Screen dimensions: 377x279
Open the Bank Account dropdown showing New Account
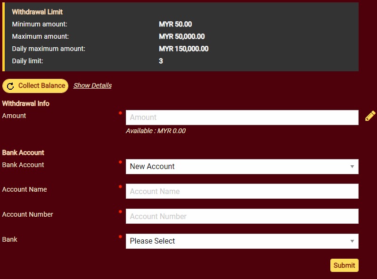click(x=242, y=167)
